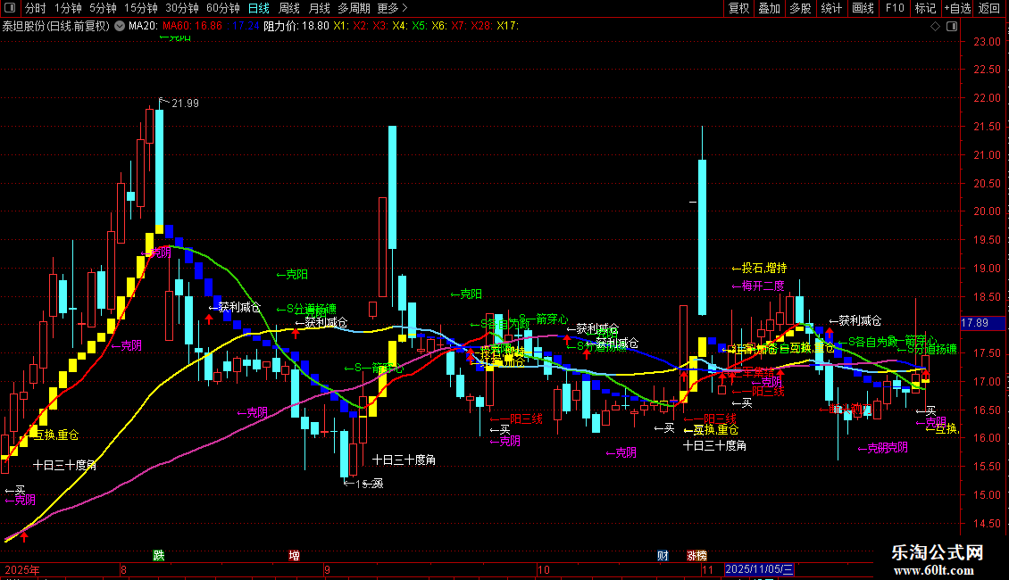Screen dimensions: 1009x580
Task: Click the 涨榜 event marker
Action: 696,556
